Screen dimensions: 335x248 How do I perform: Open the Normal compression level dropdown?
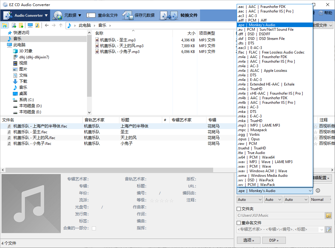pyautogui.click(x=321, y=200)
